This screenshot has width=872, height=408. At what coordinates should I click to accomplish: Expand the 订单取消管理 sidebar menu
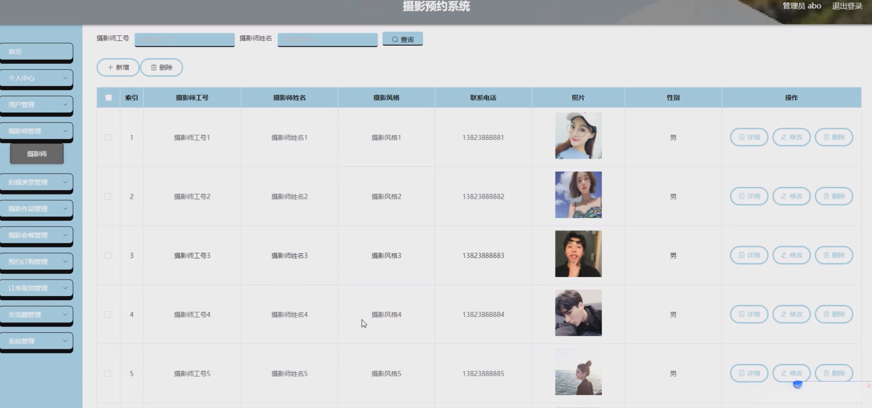pos(36,288)
